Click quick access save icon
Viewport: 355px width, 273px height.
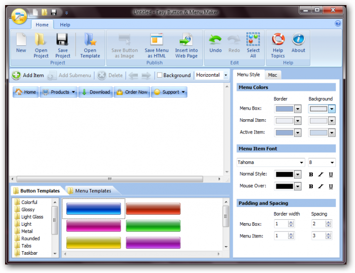click(x=54, y=12)
